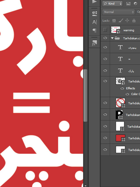
Task: Select the layer name "="
Action: tap(129, 59)
